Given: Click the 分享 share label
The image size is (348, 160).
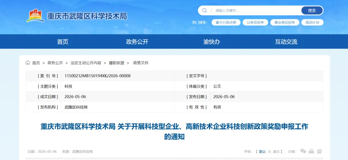Looking at the screenshot, I should [x=292, y=152].
